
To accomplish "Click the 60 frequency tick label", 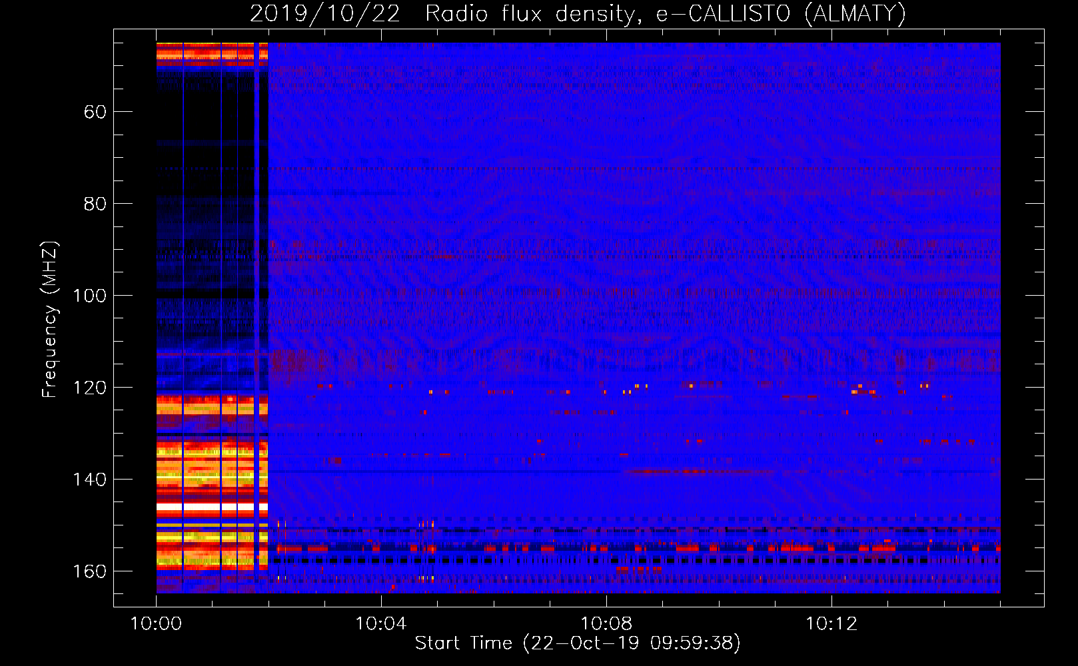I will (95, 112).
